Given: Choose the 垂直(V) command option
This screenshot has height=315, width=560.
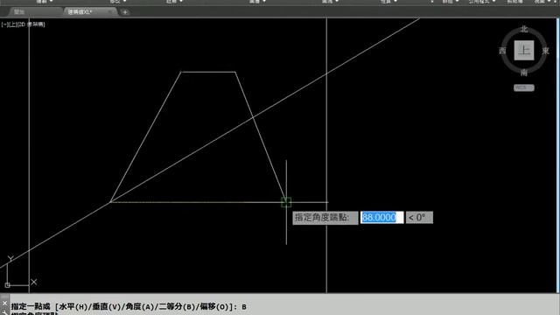Looking at the screenshot, I should coord(107,307).
